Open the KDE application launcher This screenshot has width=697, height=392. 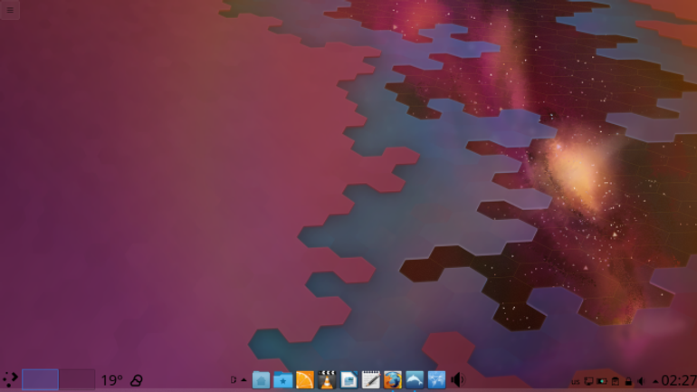click(10, 379)
